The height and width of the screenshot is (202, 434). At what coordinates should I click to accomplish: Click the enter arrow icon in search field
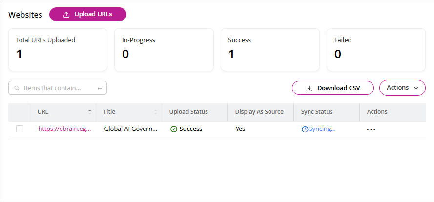pyautogui.click(x=100, y=88)
